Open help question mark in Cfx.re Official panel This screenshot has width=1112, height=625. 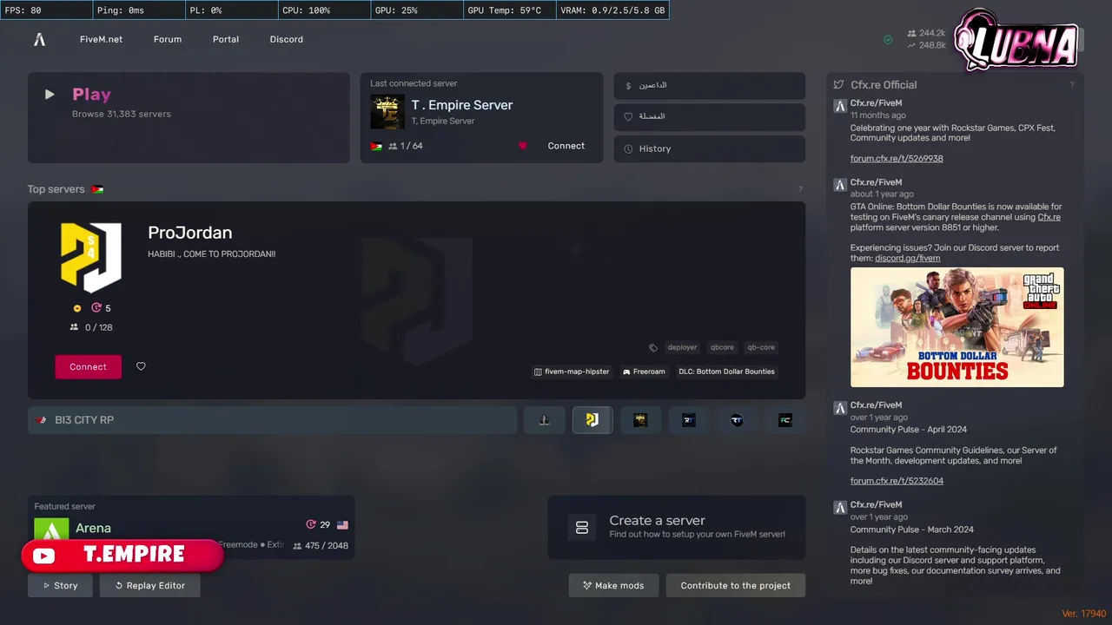coord(1072,85)
